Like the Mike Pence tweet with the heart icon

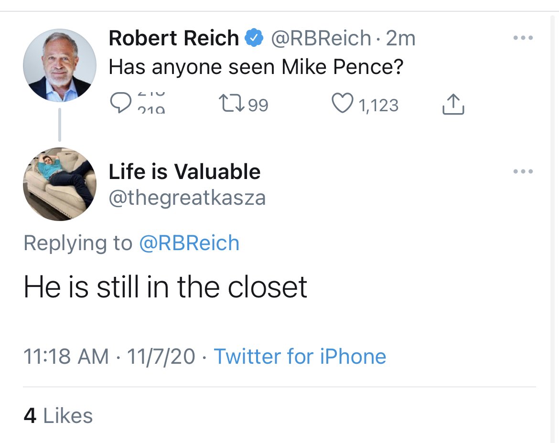342,105
